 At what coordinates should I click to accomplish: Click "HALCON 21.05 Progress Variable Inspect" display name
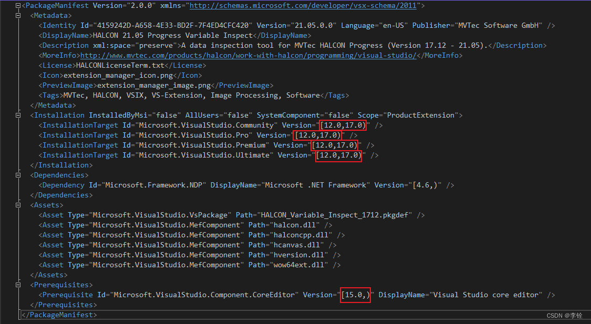pyautogui.click(x=173, y=35)
